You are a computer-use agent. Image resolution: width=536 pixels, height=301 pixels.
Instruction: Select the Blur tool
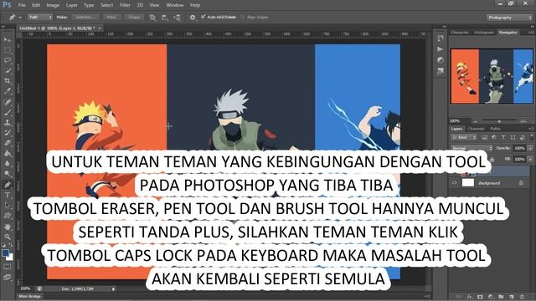point(8,164)
